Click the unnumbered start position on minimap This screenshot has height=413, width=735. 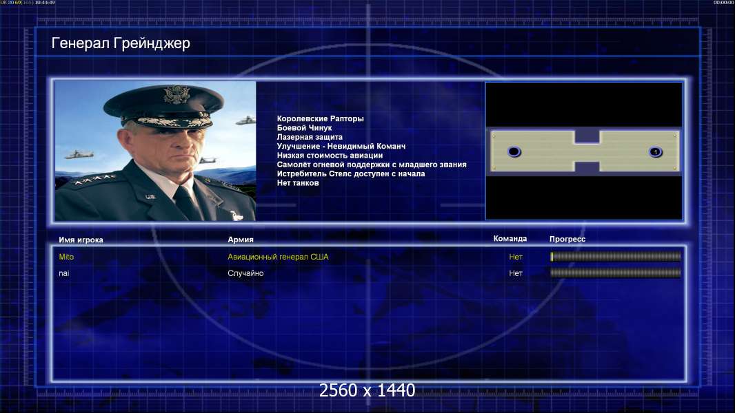pos(514,151)
